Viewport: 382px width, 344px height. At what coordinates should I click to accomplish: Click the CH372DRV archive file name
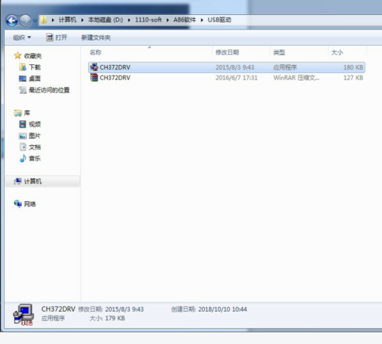(x=115, y=78)
